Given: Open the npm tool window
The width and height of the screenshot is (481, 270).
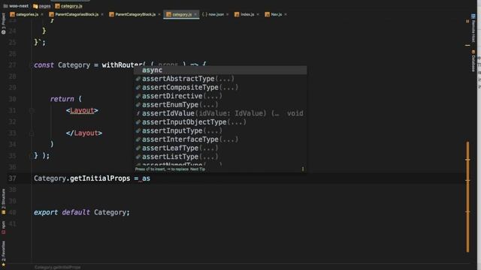Looking at the screenshot, I should pyautogui.click(x=3, y=227).
